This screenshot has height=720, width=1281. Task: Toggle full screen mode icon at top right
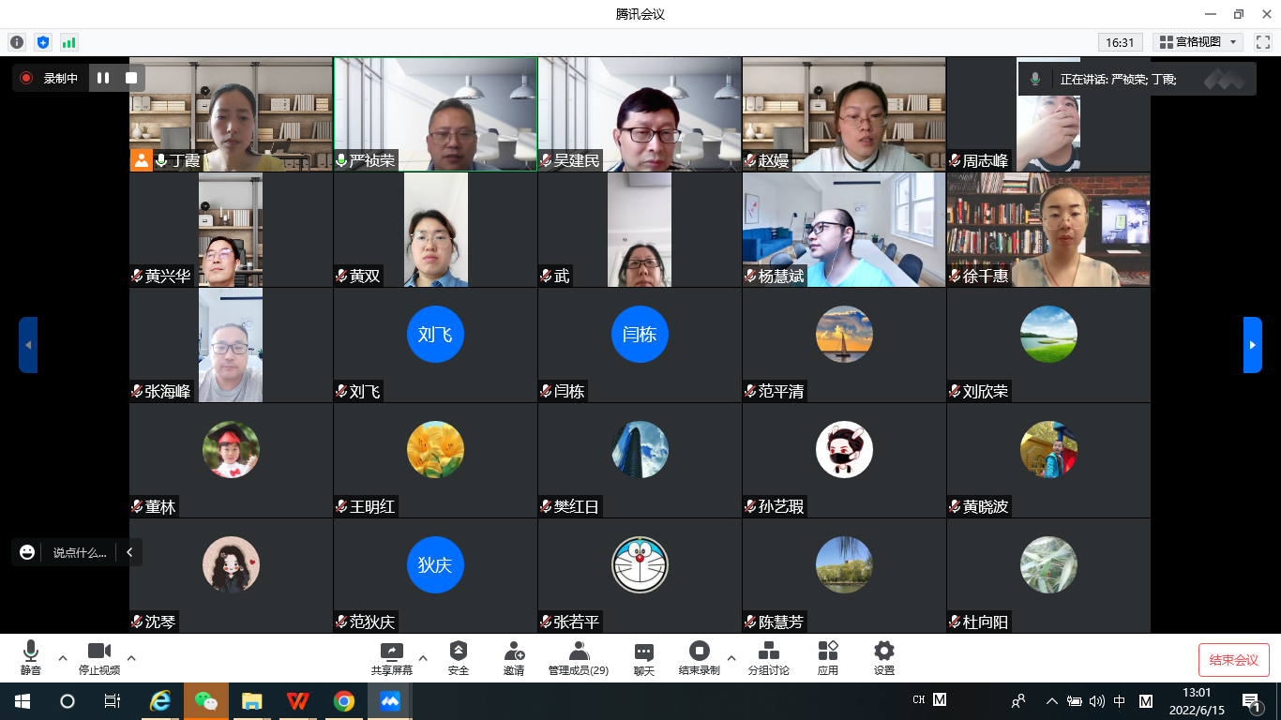[x=1262, y=42]
